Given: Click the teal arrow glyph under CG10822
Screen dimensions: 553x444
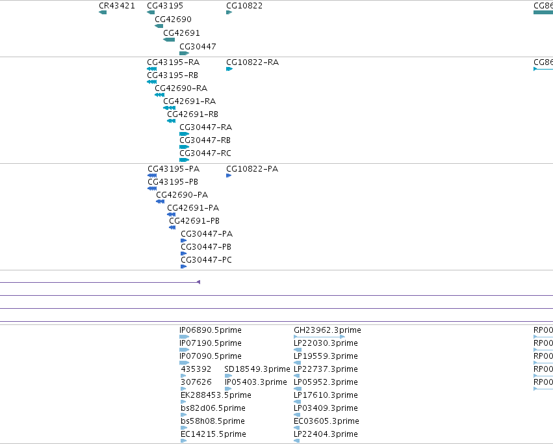Looking at the screenshot, I should point(229,12).
